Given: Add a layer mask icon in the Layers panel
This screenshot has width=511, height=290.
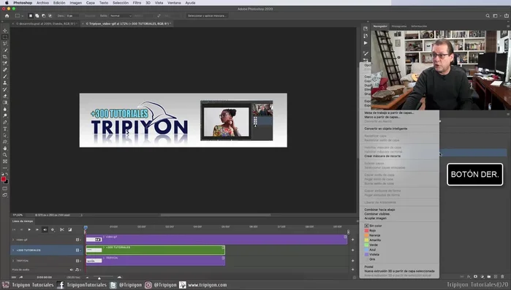Looking at the screenshot, I should (475, 277).
